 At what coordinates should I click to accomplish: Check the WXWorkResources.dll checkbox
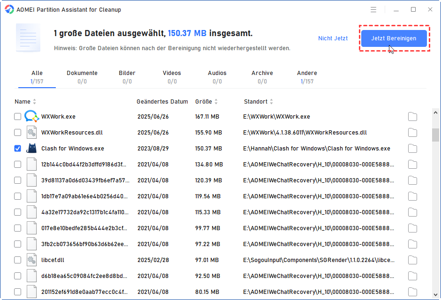point(17,132)
